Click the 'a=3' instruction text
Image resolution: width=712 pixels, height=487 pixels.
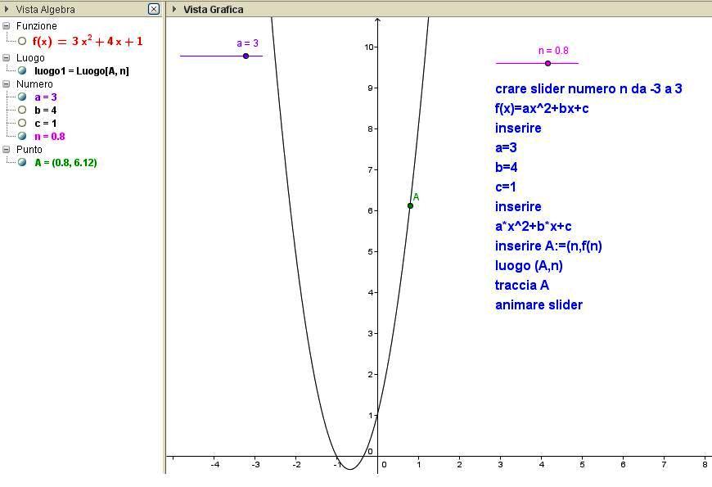[506, 147]
